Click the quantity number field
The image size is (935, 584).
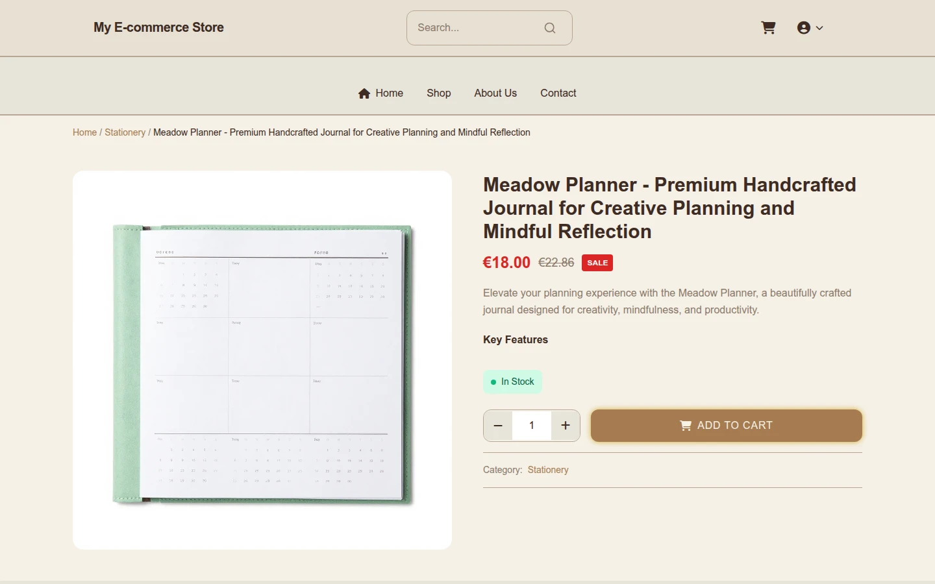click(532, 426)
